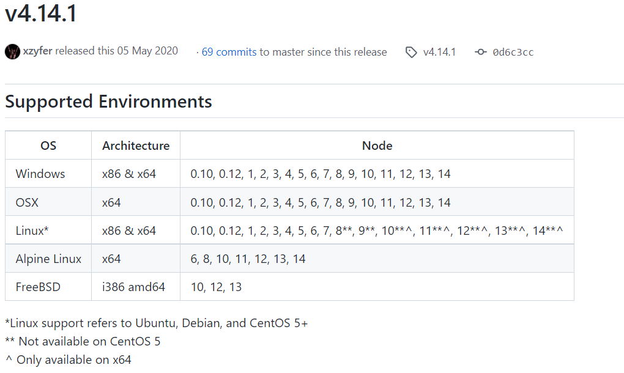Image resolution: width=624 pixels, height=373 pixels.
Task: Select the FreeBSD row label
Action: coord(38,287)
